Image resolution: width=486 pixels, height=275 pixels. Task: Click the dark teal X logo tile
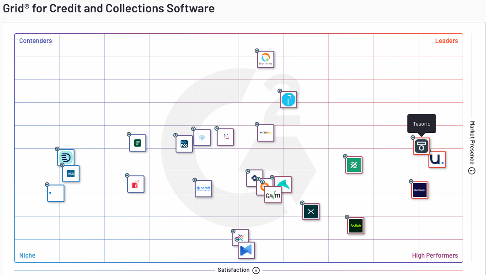tap(311, 212)
